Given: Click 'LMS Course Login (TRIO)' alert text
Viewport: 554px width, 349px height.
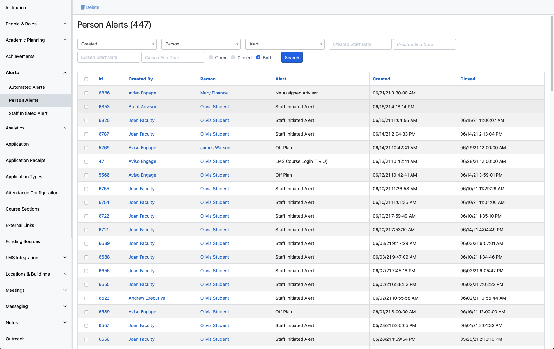Looking at the screenshot, I should tap(301, 161).
